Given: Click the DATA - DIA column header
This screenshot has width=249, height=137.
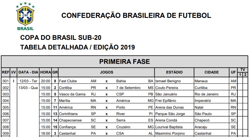Looking at the screenshot, I should 28,72.
